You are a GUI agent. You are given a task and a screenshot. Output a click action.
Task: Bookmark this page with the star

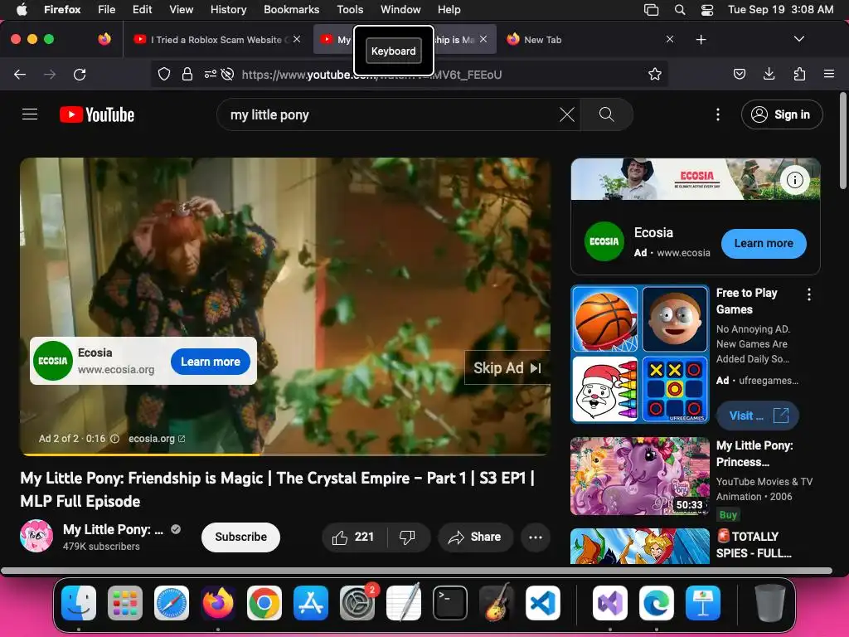click(x=655, y=74)
